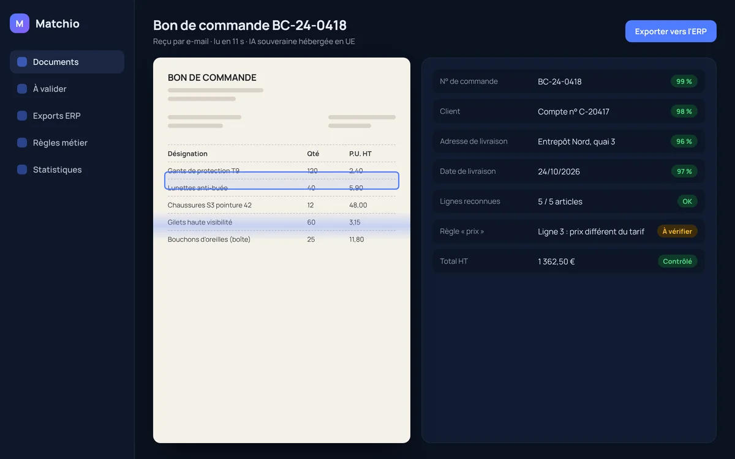Click the P.U. HT column header
735x459 pixels.
[x=360, y=154]
